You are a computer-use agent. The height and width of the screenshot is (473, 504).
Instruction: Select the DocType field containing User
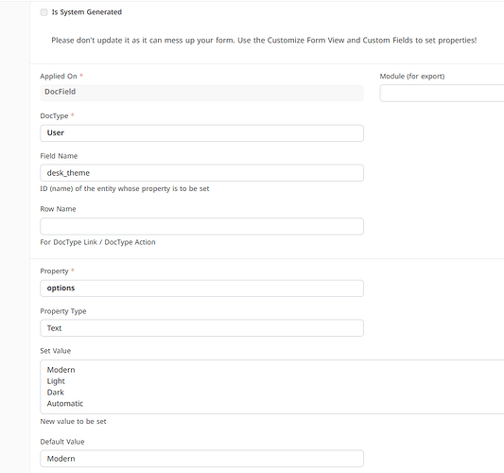pos(201,133)
